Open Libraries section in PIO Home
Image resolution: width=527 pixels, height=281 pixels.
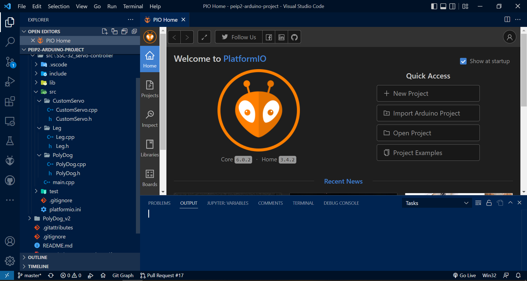[x=150, y=148]
